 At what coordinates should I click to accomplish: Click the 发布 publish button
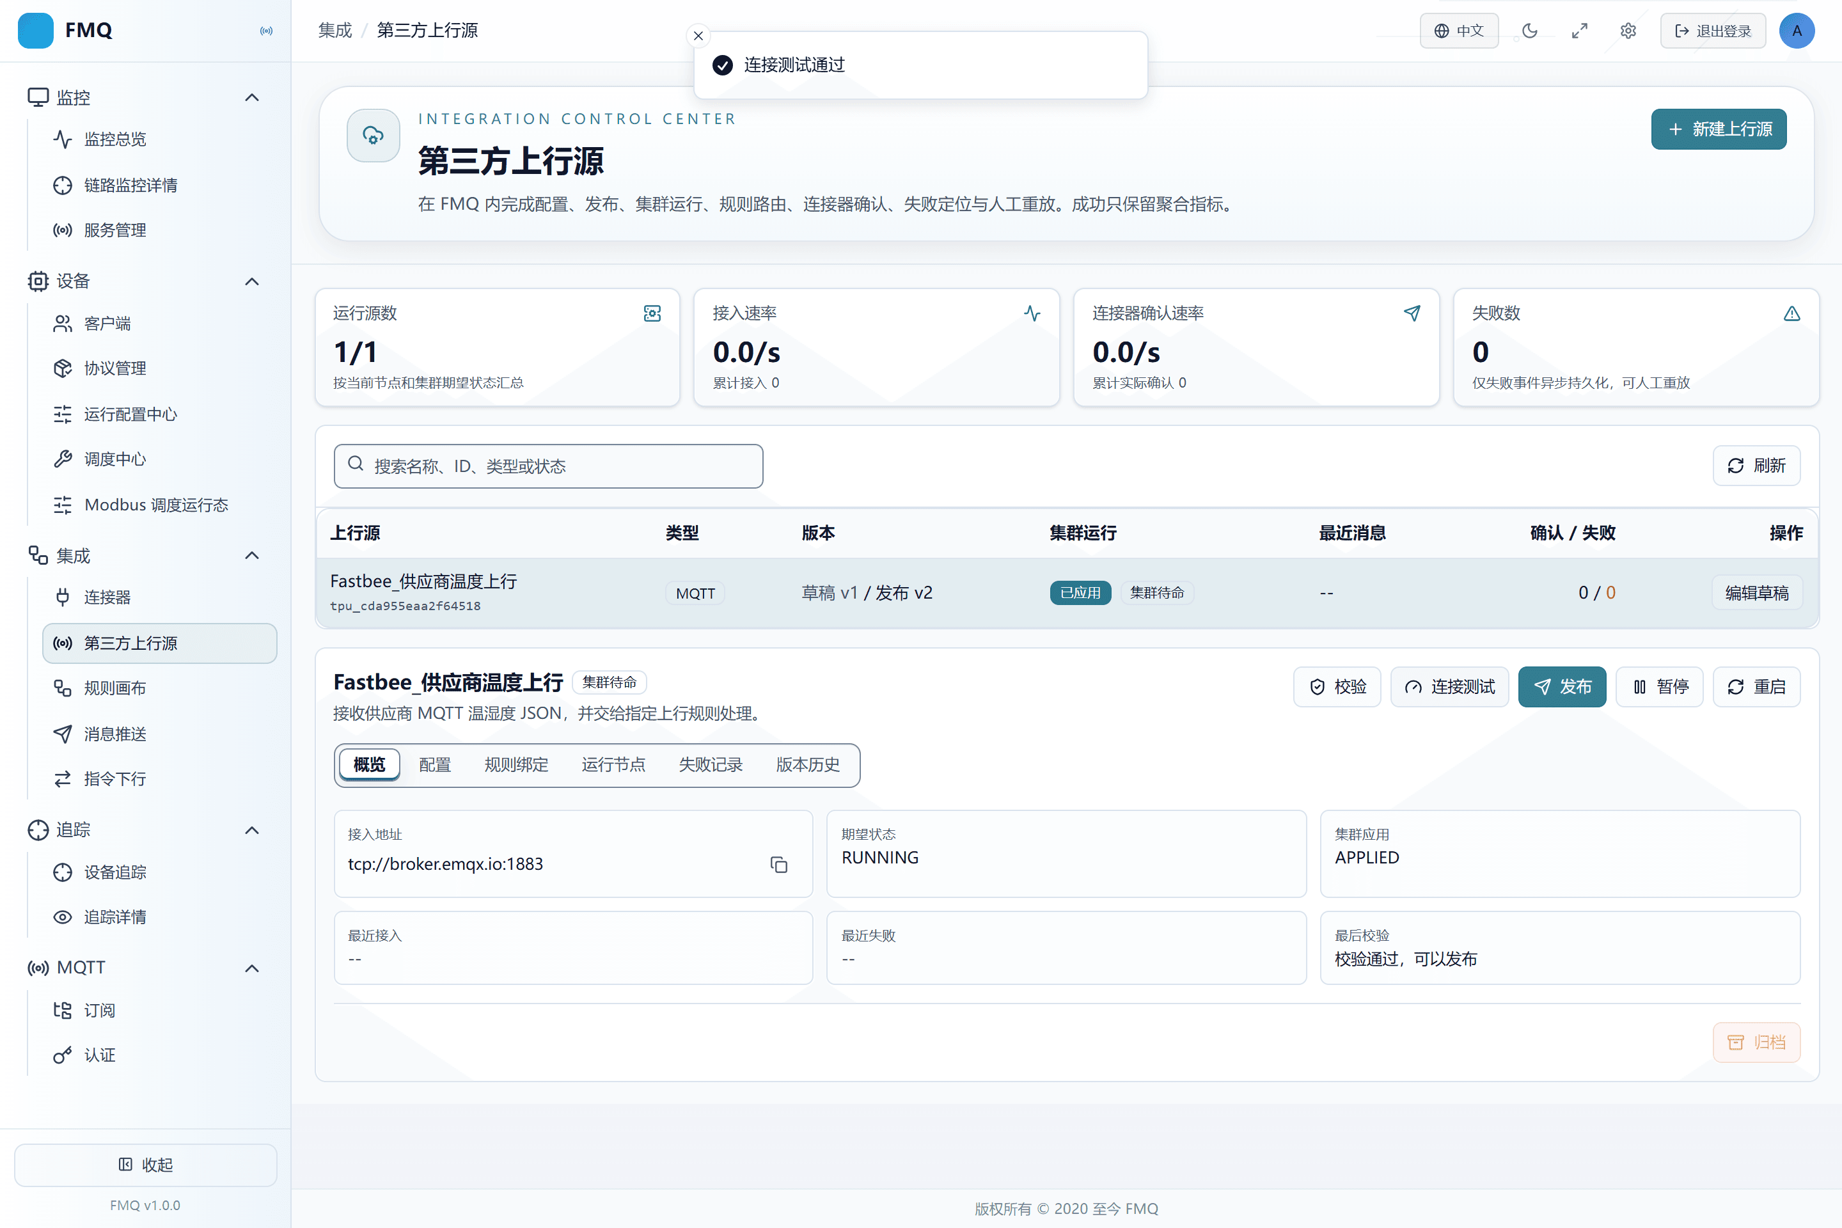click(x=1562, y=687)
